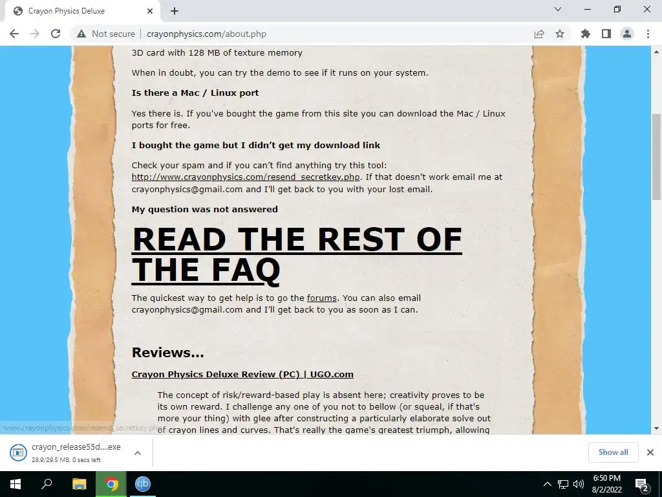Click the forward navigation arrow

(35, 34)
